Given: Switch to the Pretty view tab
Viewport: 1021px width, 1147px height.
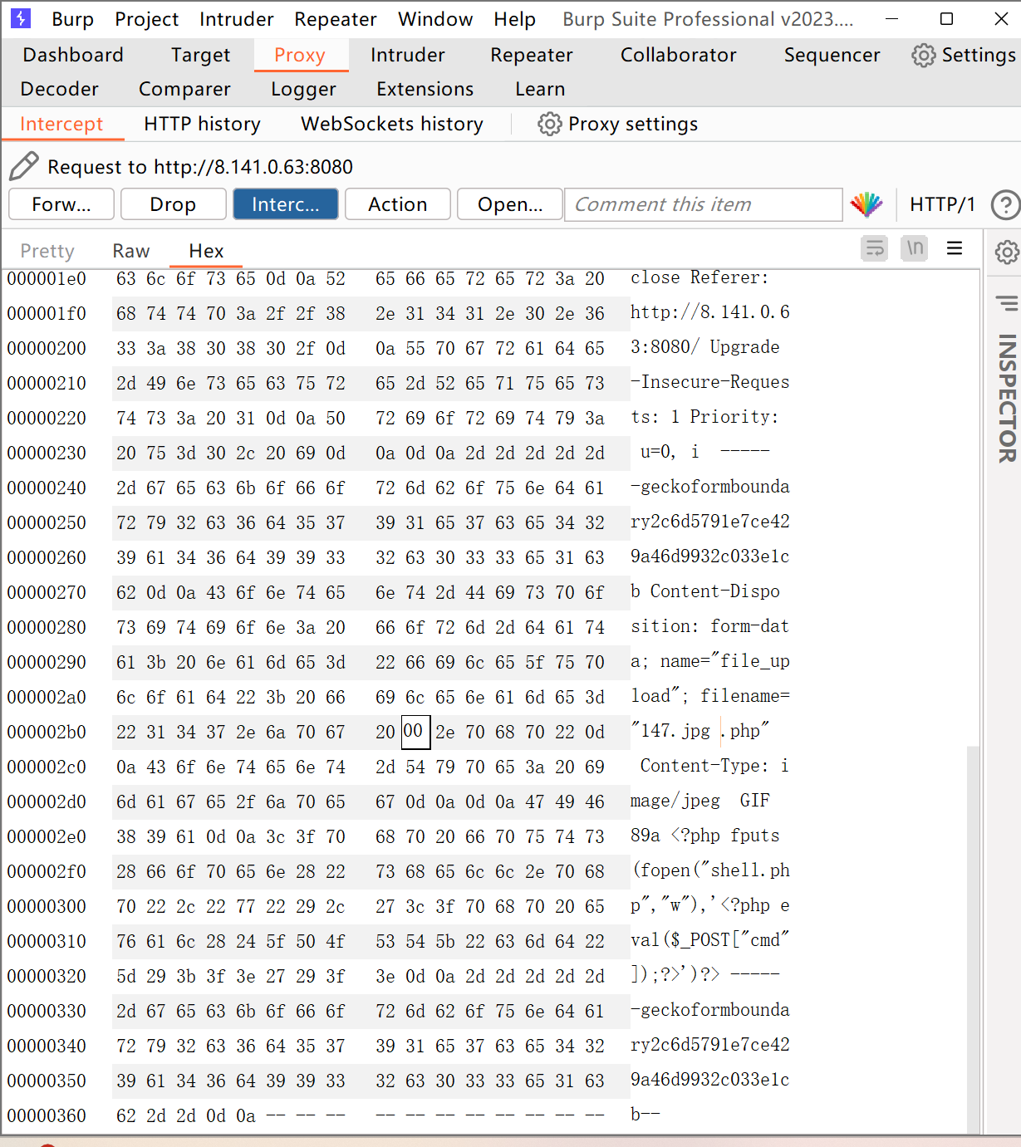Looking at the screenshot, I should pos(47,251).
